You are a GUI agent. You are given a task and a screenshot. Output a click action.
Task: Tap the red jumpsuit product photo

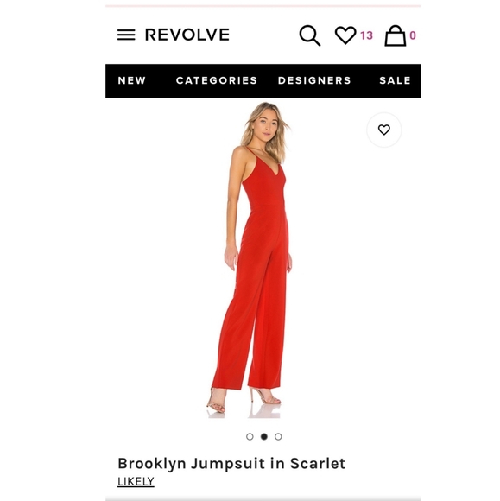pyautogui.click(x=252, y=260)
